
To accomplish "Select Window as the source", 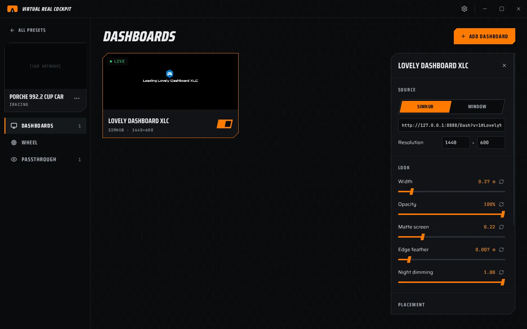I will [x=477, y=107].
